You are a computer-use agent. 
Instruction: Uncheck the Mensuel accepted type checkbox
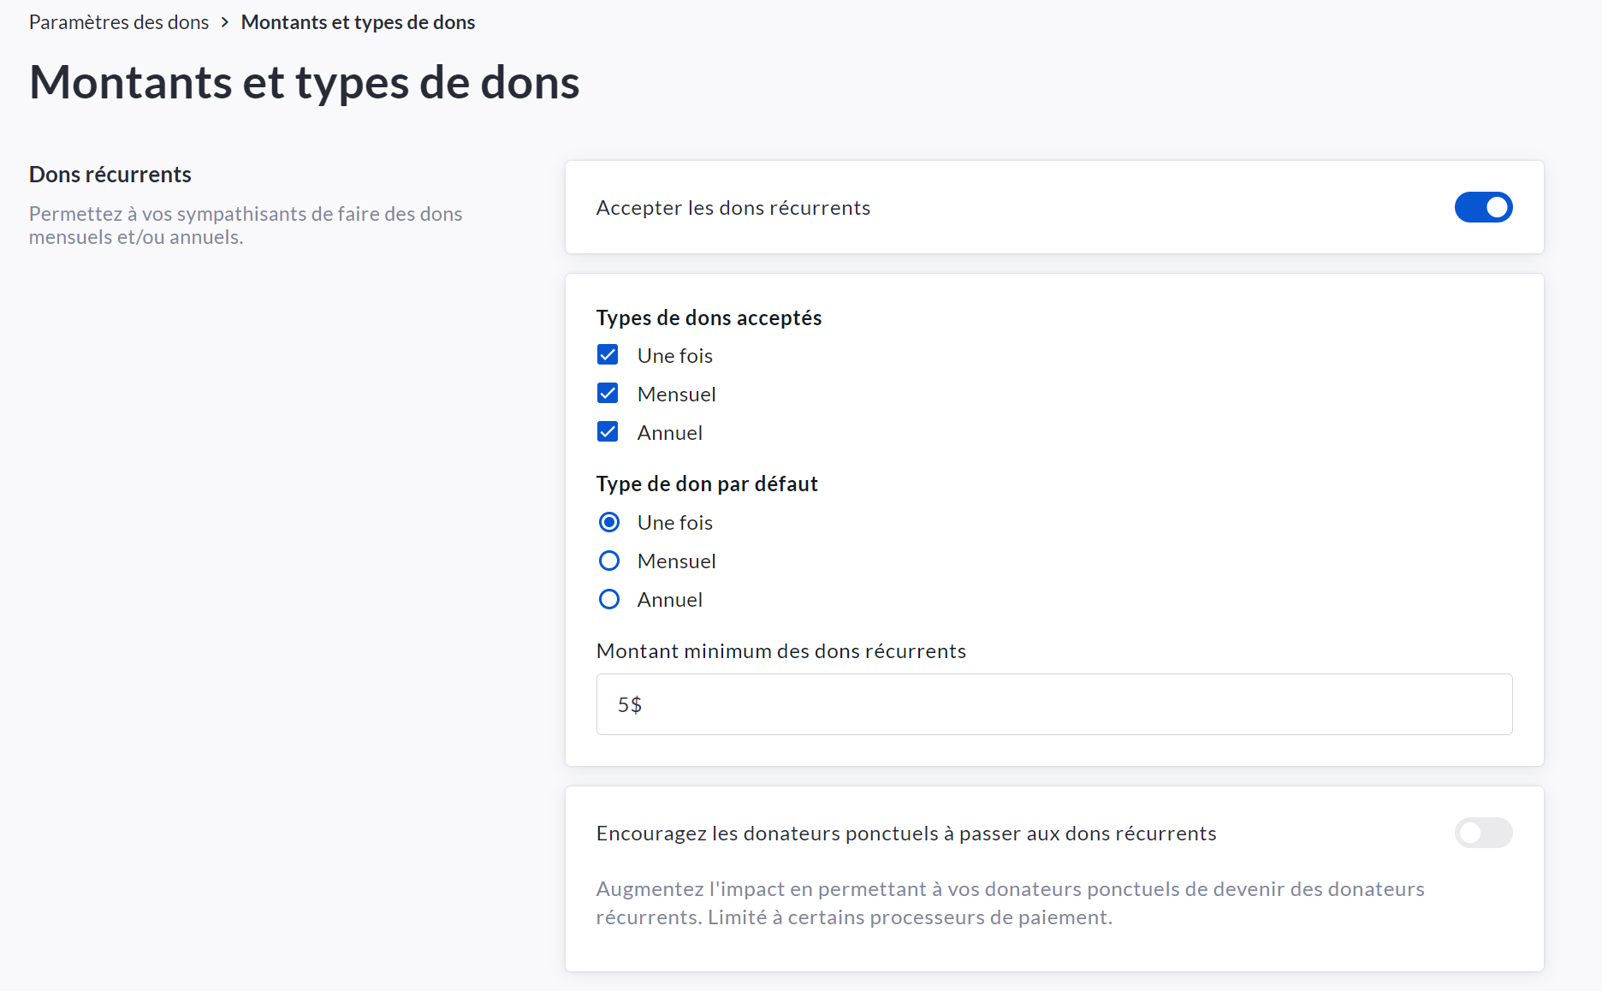pyautogui.click(x=608, y=394)
